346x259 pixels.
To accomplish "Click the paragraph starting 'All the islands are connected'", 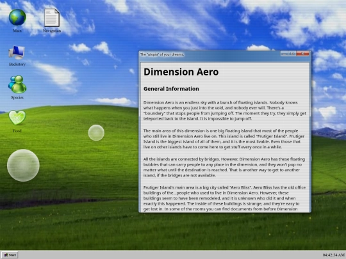I will click(x=224, y=167).
